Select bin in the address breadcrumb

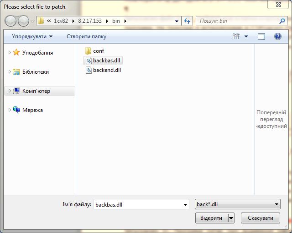[x=116, y=21]
